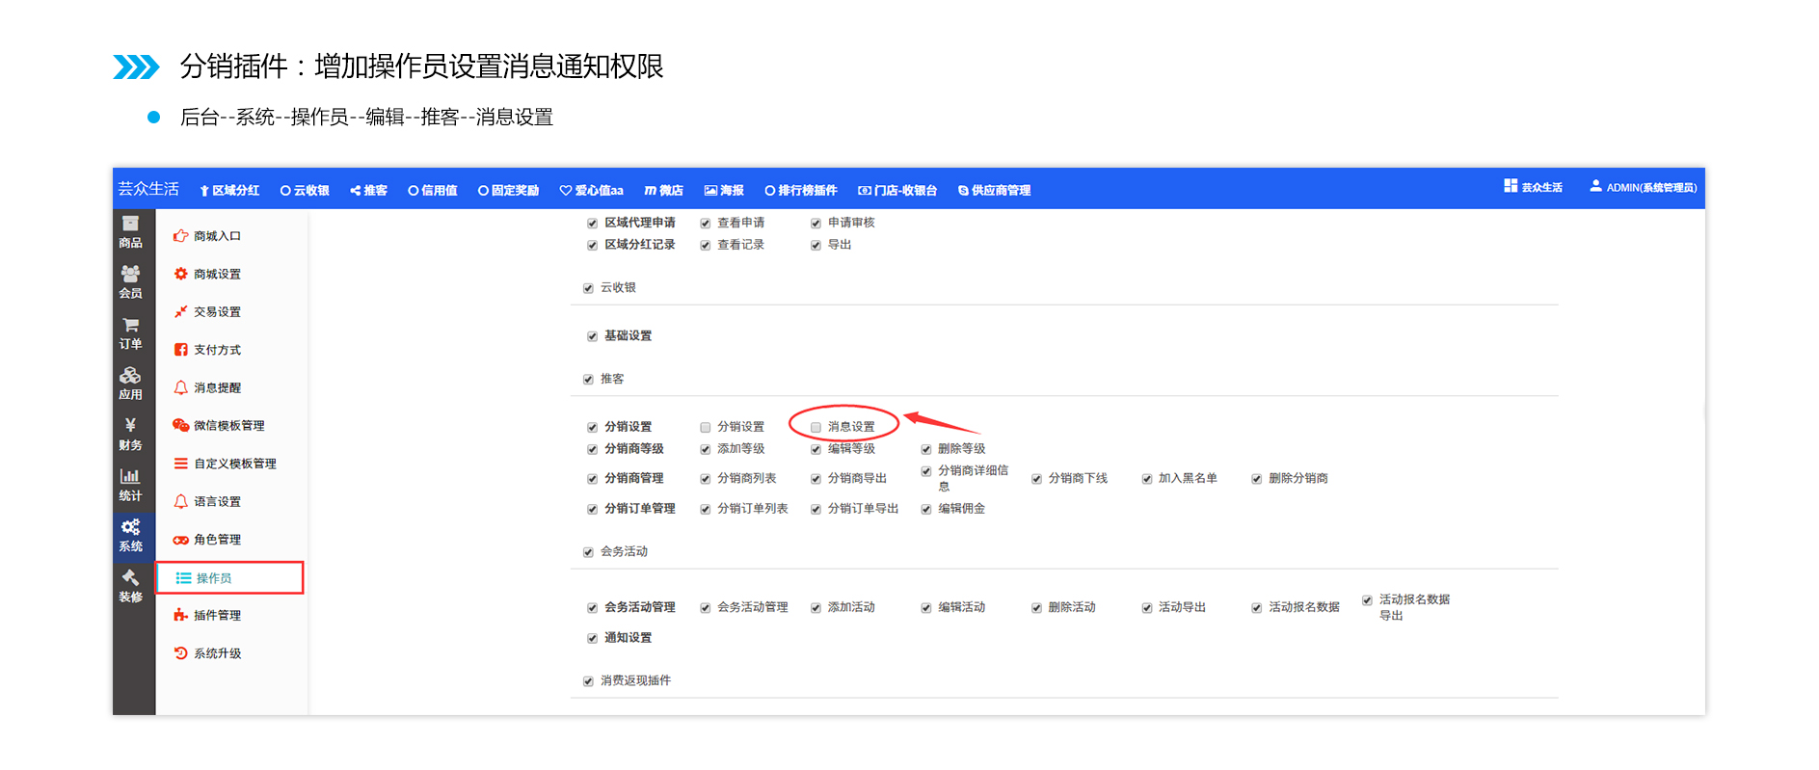This screenshot has width=1819, height=770.
Task: Open the 区域分红 top menu
Action: (229, 191)
